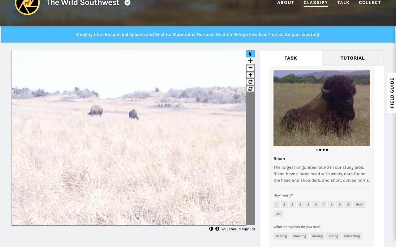Image resolution: width=396 pixels, height=247 pixels.
Task: Go to the CLASSIFY page
Action: pyautogui.click(x=316, y=3)
